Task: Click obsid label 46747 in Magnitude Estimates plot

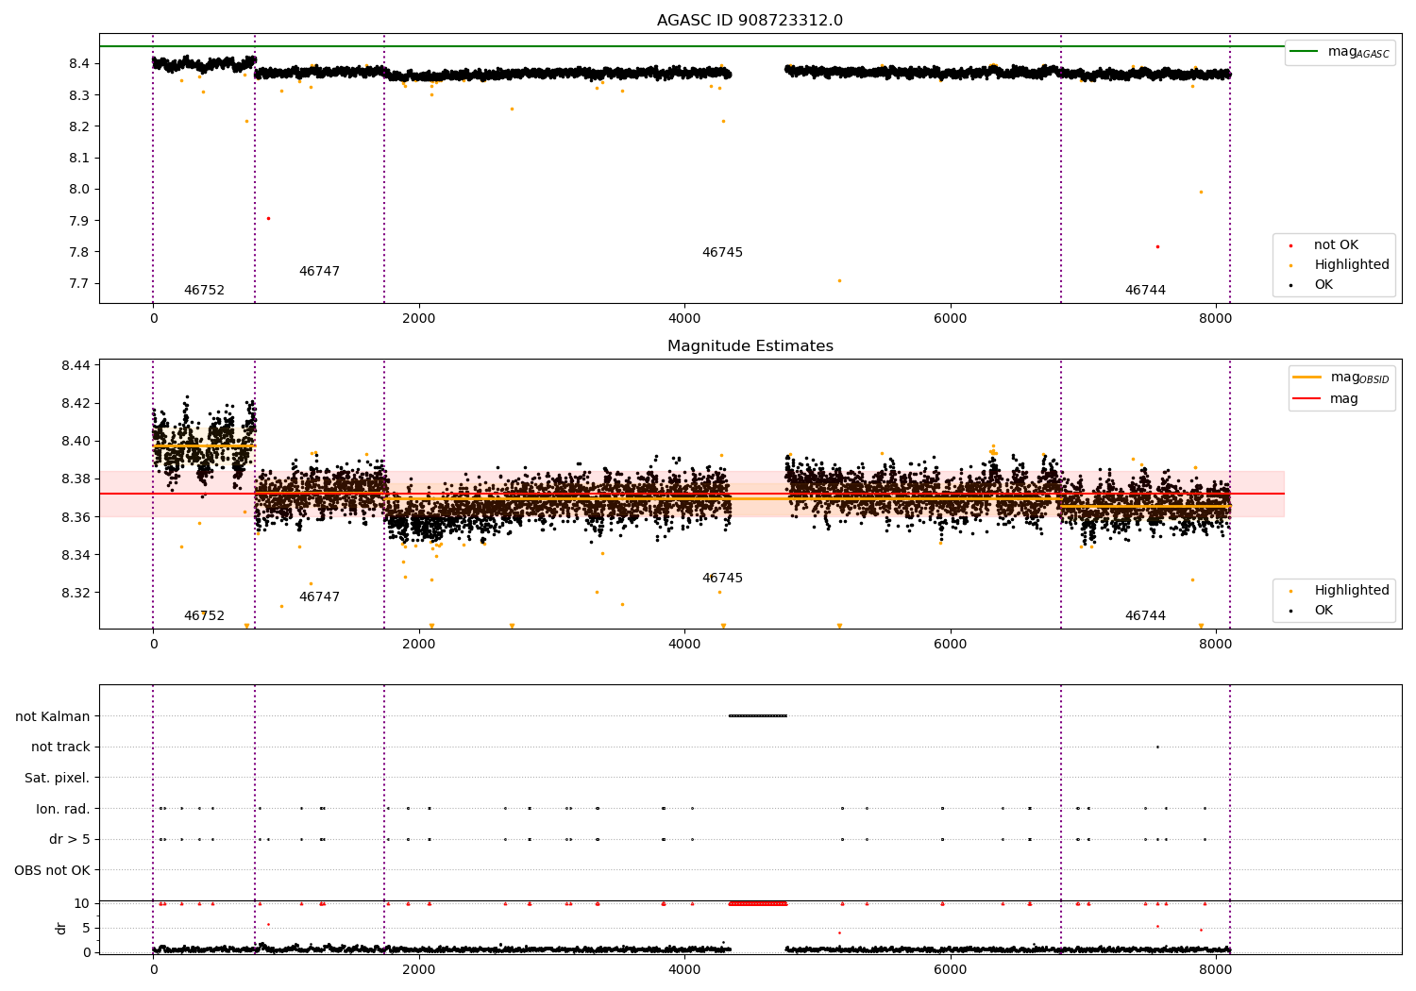Action: tap(319, 597)
